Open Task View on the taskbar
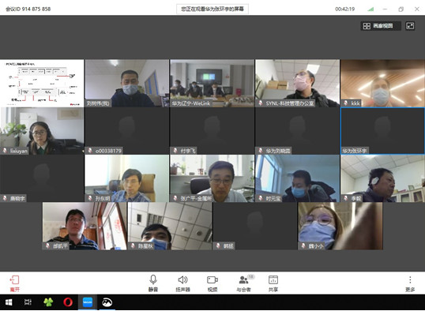This screenshot has height=311, width=425. pyautogui.click(x=28, y=302)
